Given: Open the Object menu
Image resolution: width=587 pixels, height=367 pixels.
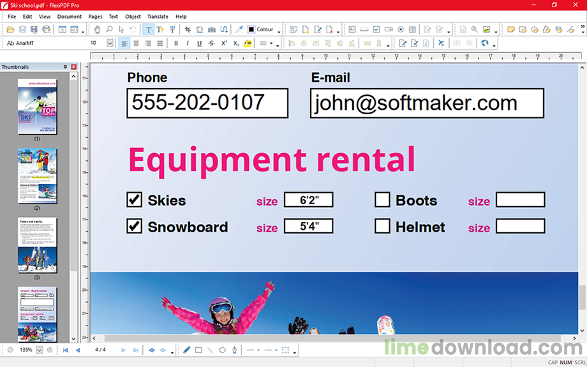Looking at the screenshot, I should click(x=133, y=17).
